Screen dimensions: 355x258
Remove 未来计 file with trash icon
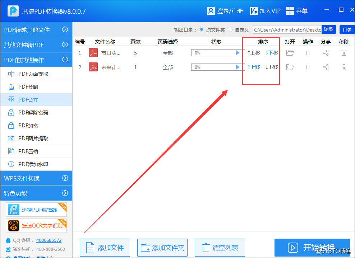[x=344, y=67]
